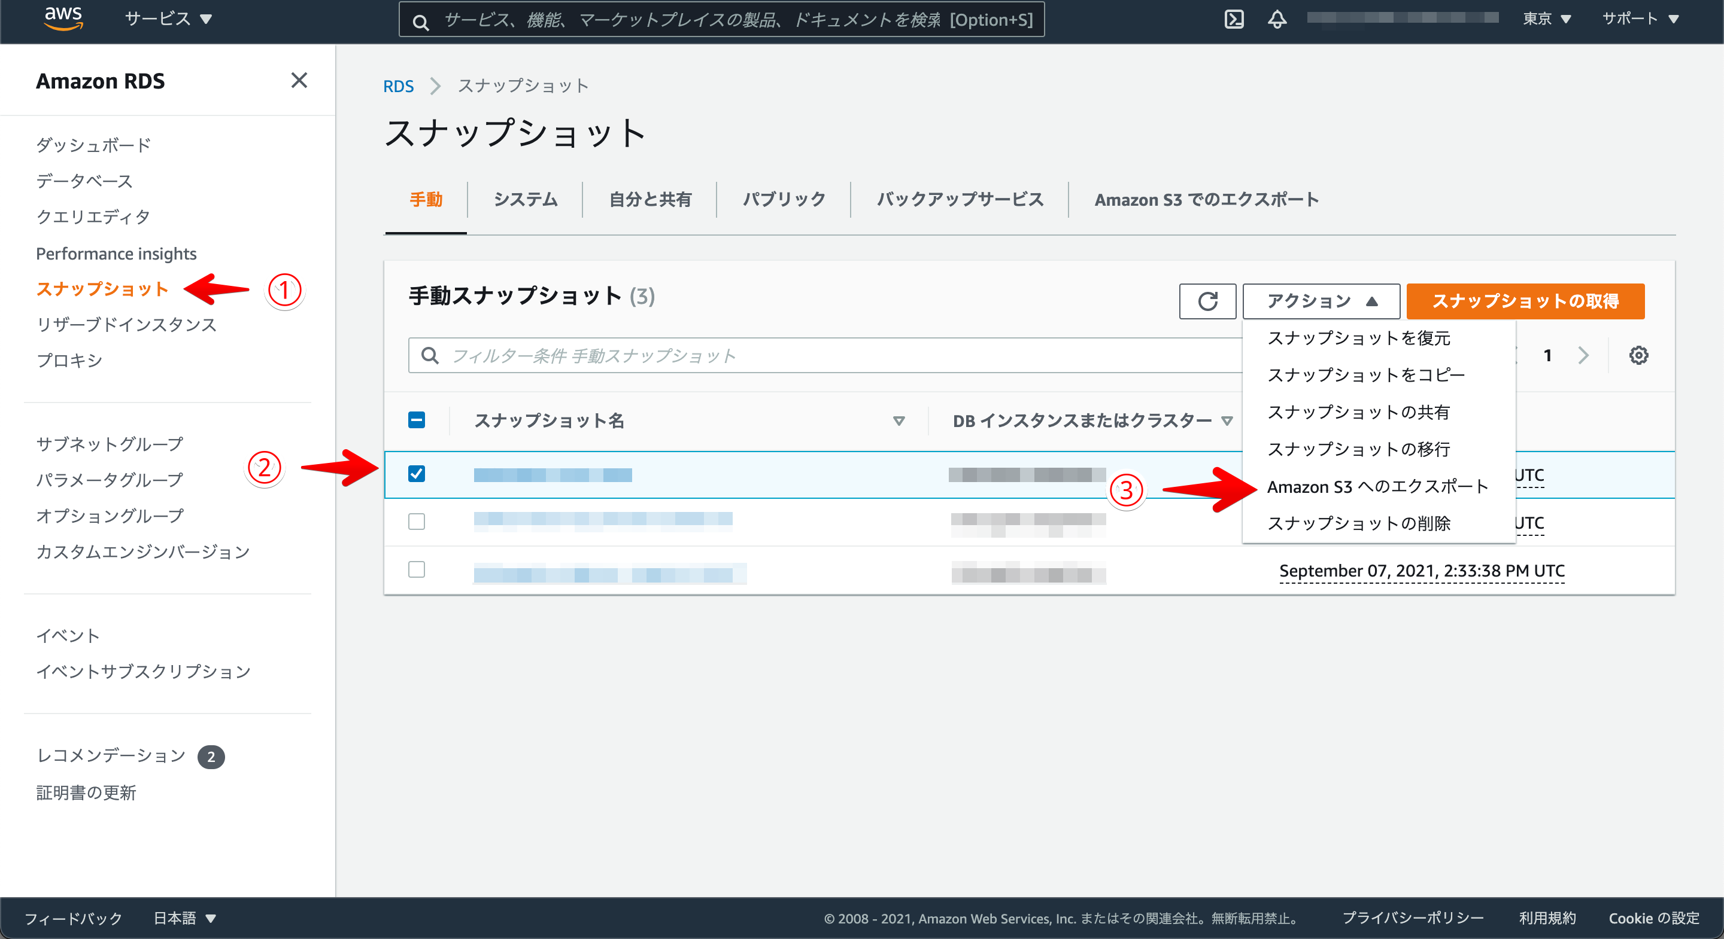Close the Amazon RDS navigation panel

click(299, 80)
